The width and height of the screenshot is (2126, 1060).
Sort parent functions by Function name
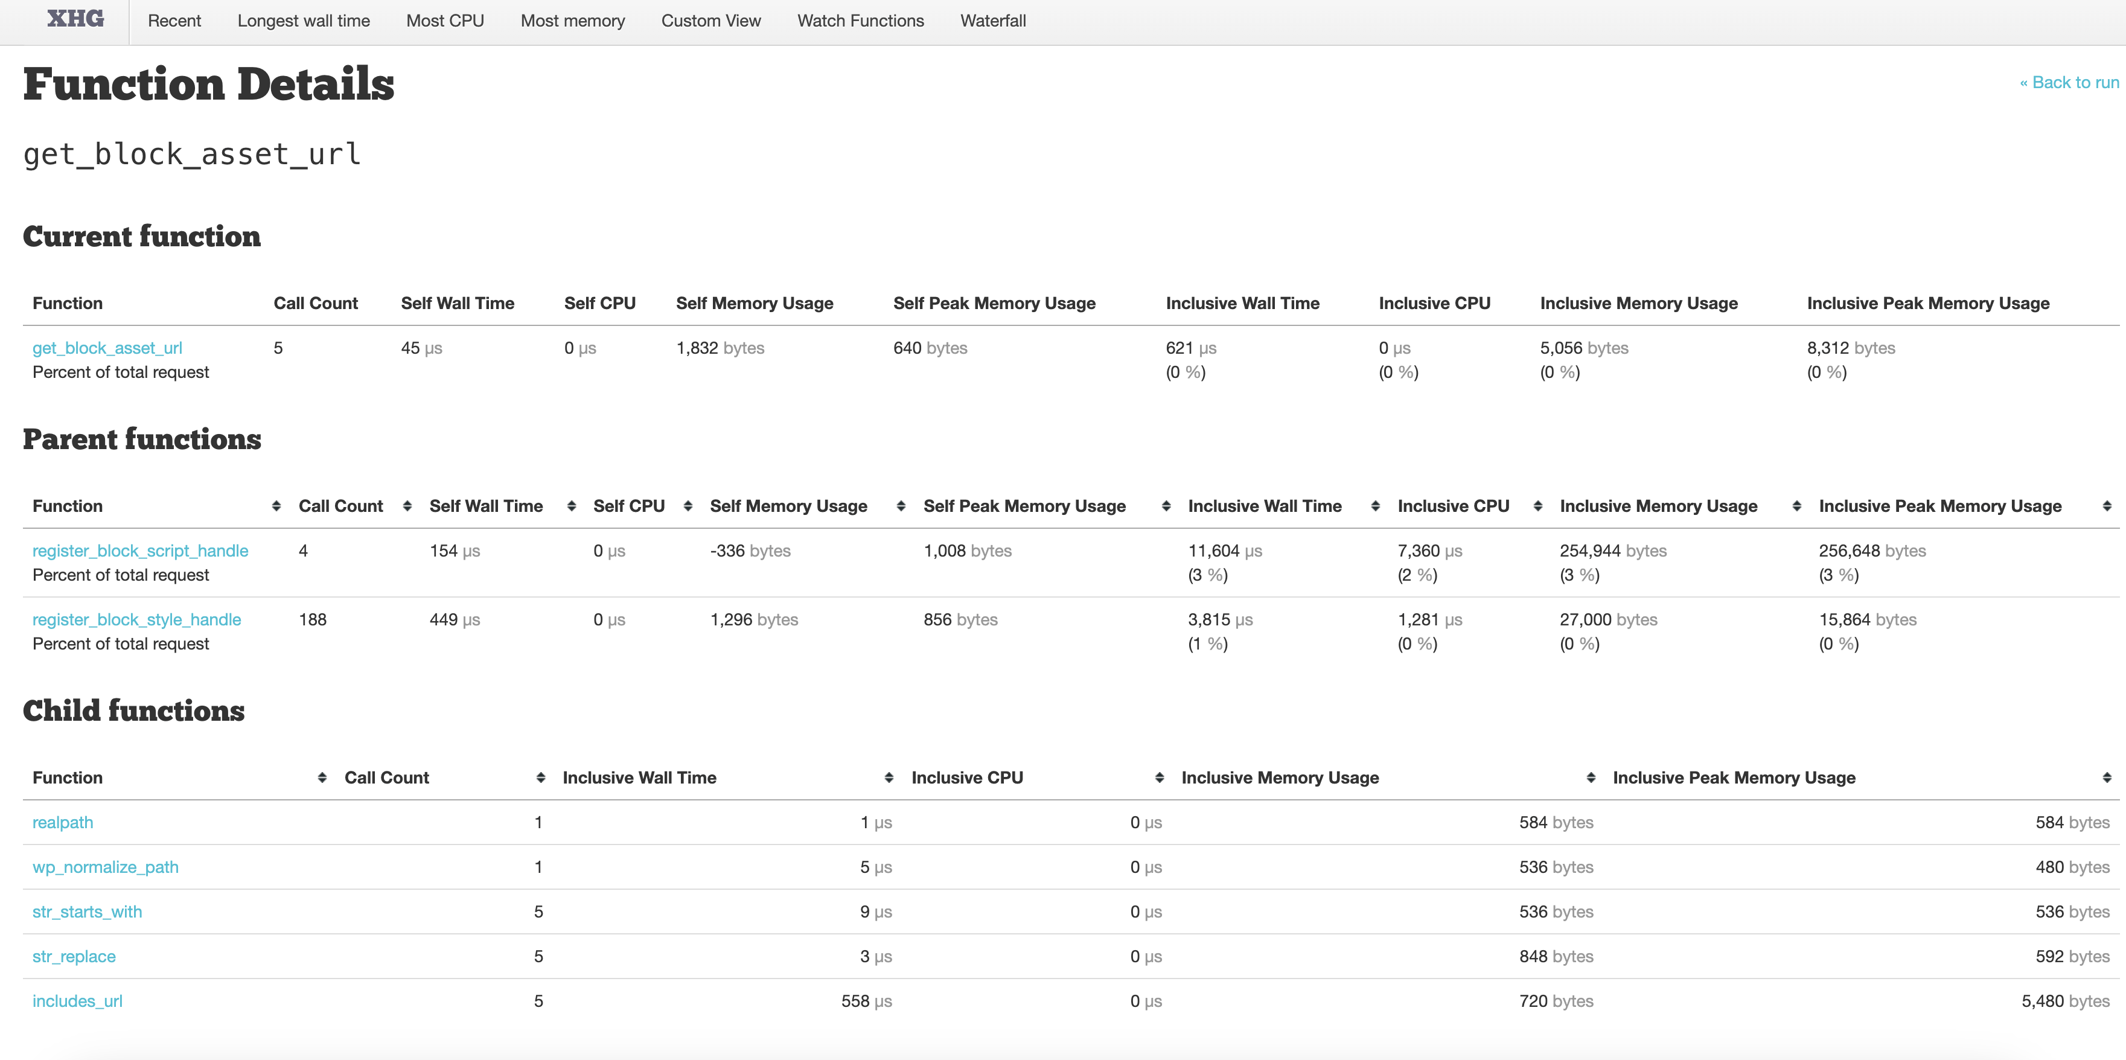(68, 506)
